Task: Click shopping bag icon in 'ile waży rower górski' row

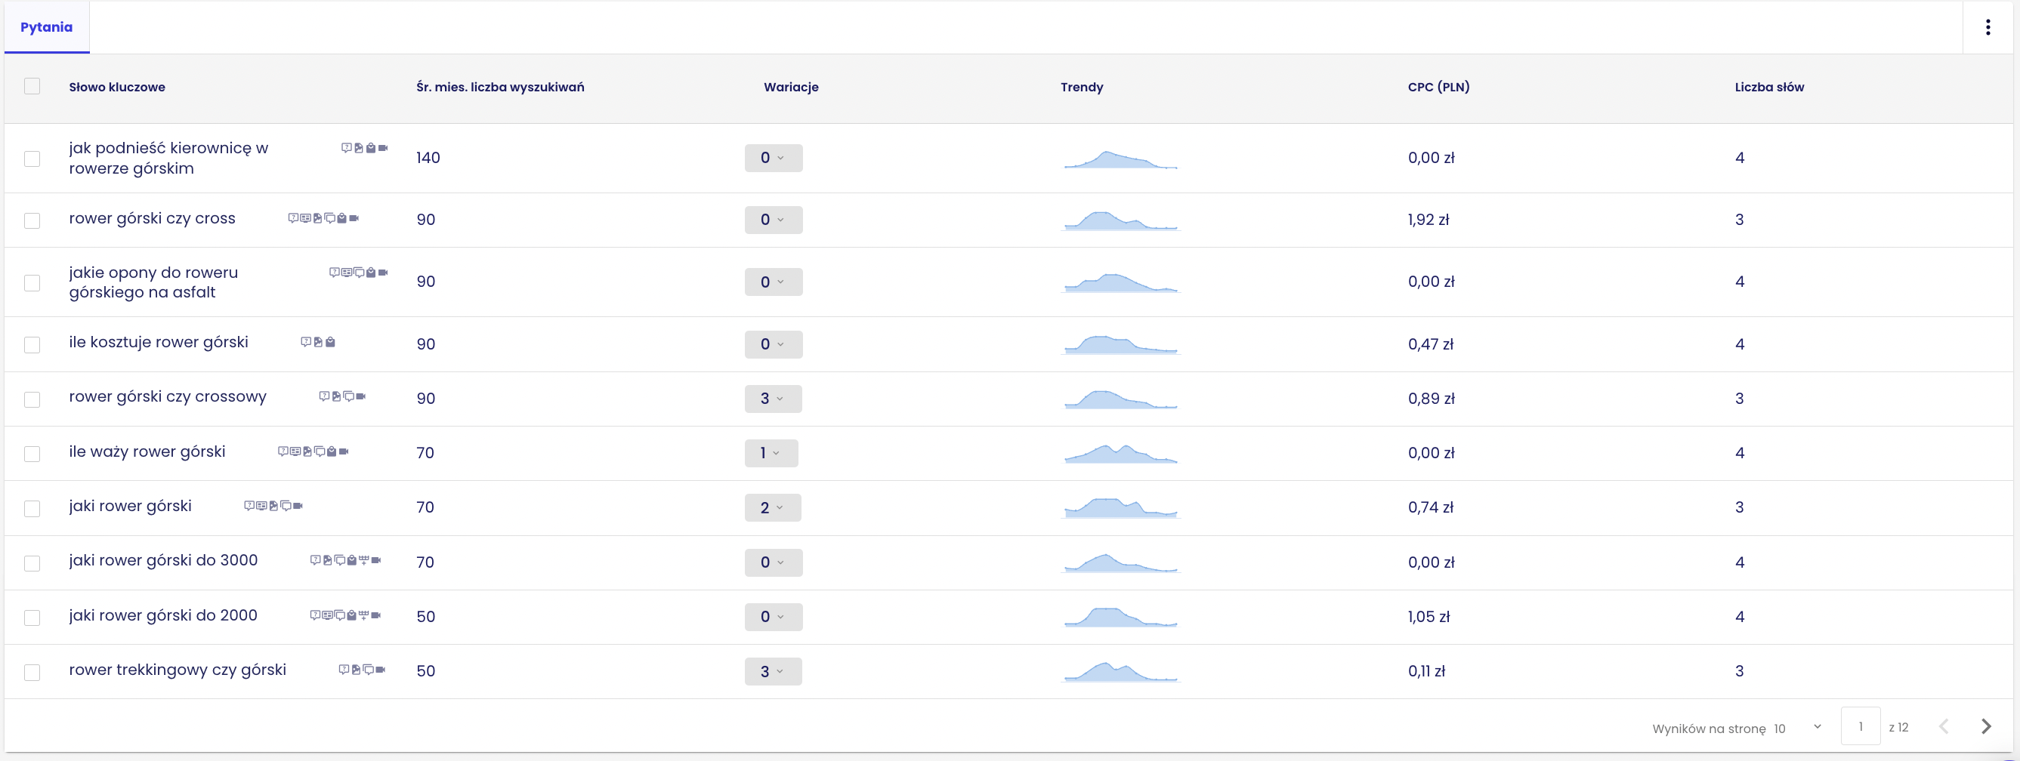Action: (332, 451)
